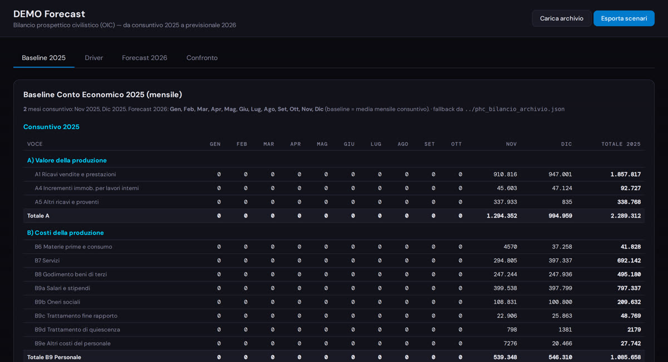Go to the Confronto tab
Viewport: 668px width, 362px height.
tap(202, 58)
